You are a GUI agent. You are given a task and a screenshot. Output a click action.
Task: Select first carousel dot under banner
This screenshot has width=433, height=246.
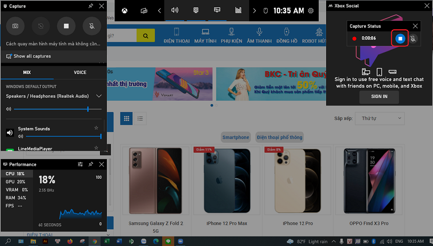(212, 106)
